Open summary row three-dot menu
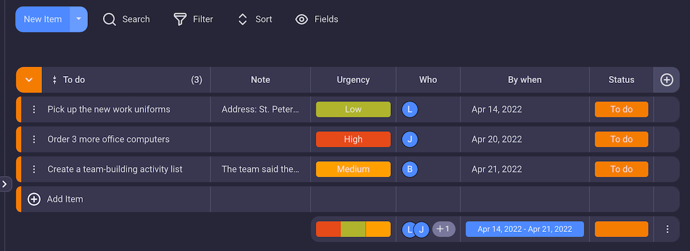Screen dimensions: 690x251 667,229
